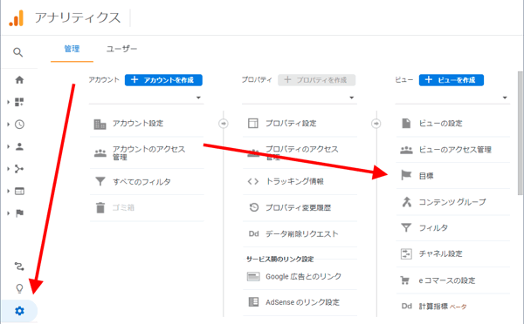This screenshot has width=524, height=324.
Task: Click the lightbulb discover icon
Action: coord(19,288)
